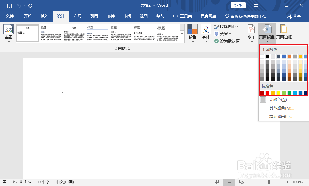Choose the light blue standard color

(295, 93)
